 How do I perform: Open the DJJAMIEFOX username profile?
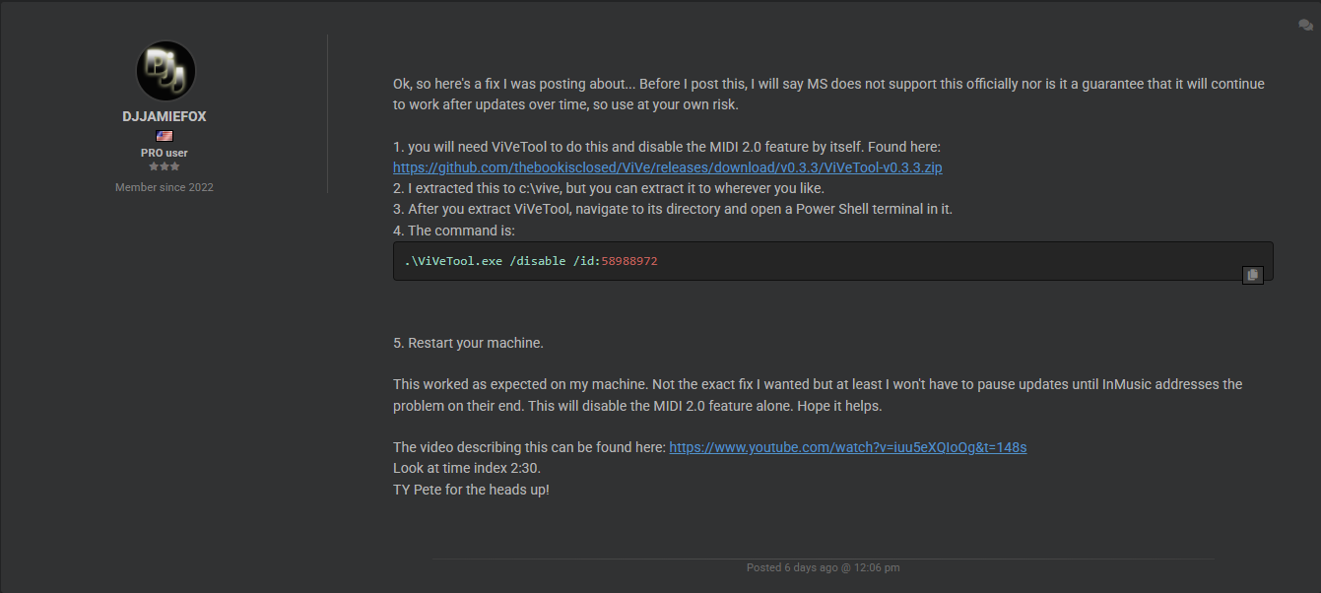click(165, 116)
